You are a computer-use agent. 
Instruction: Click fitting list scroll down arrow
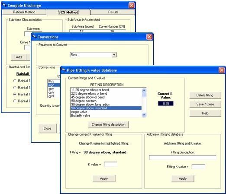point(144,115)
